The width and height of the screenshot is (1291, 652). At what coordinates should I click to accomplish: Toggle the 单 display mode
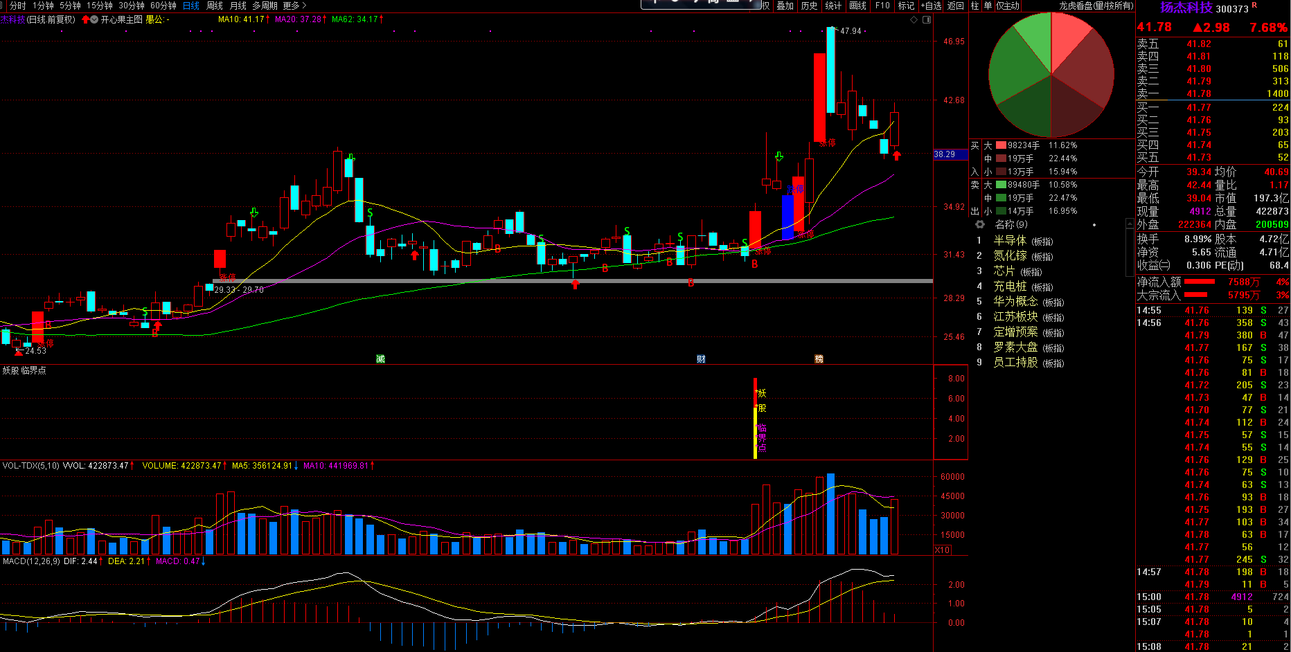pos(988,6)
